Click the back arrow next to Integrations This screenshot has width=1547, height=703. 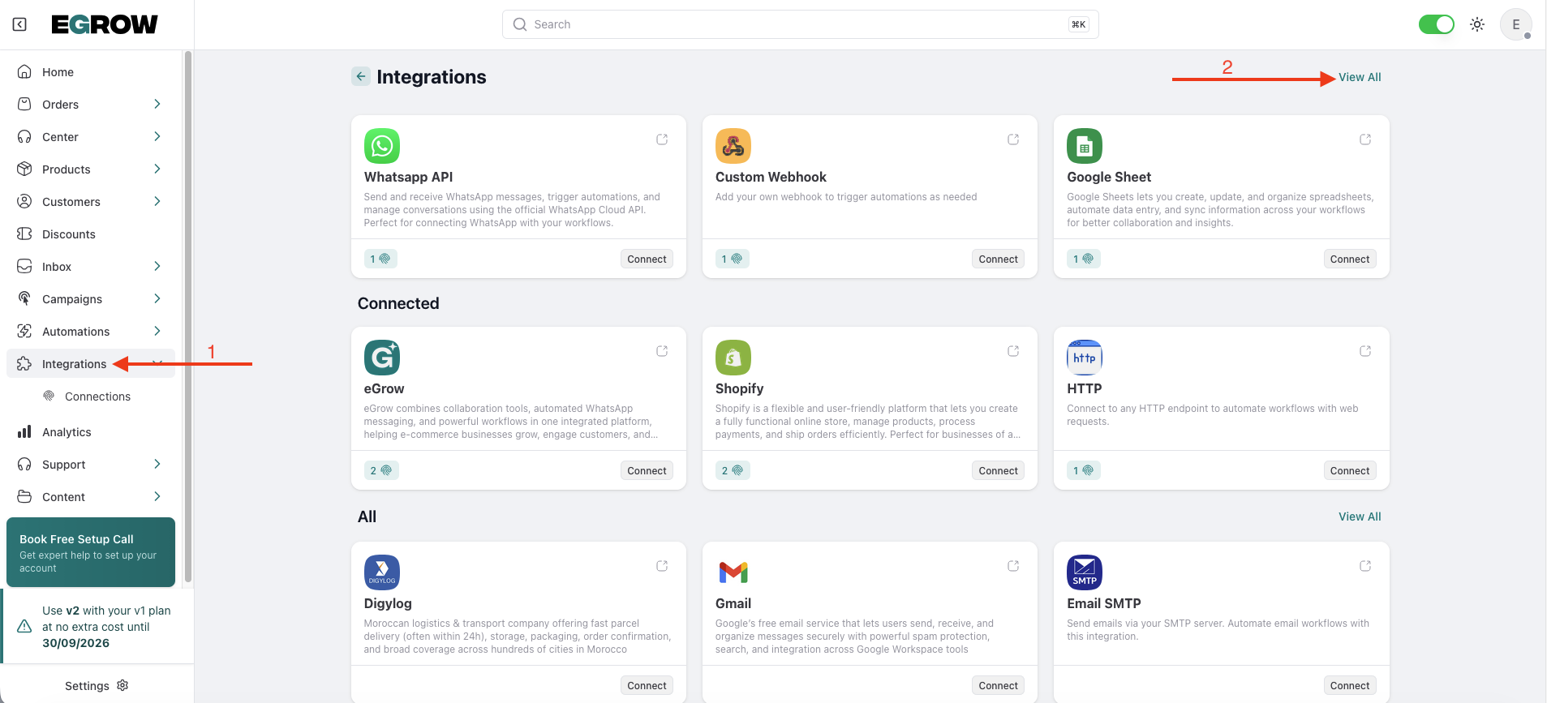point(361,76)
